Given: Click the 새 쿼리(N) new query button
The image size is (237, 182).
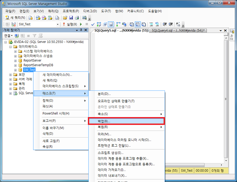Looking at the screenshot, I should pyautogui.click(x=15, y=18).
